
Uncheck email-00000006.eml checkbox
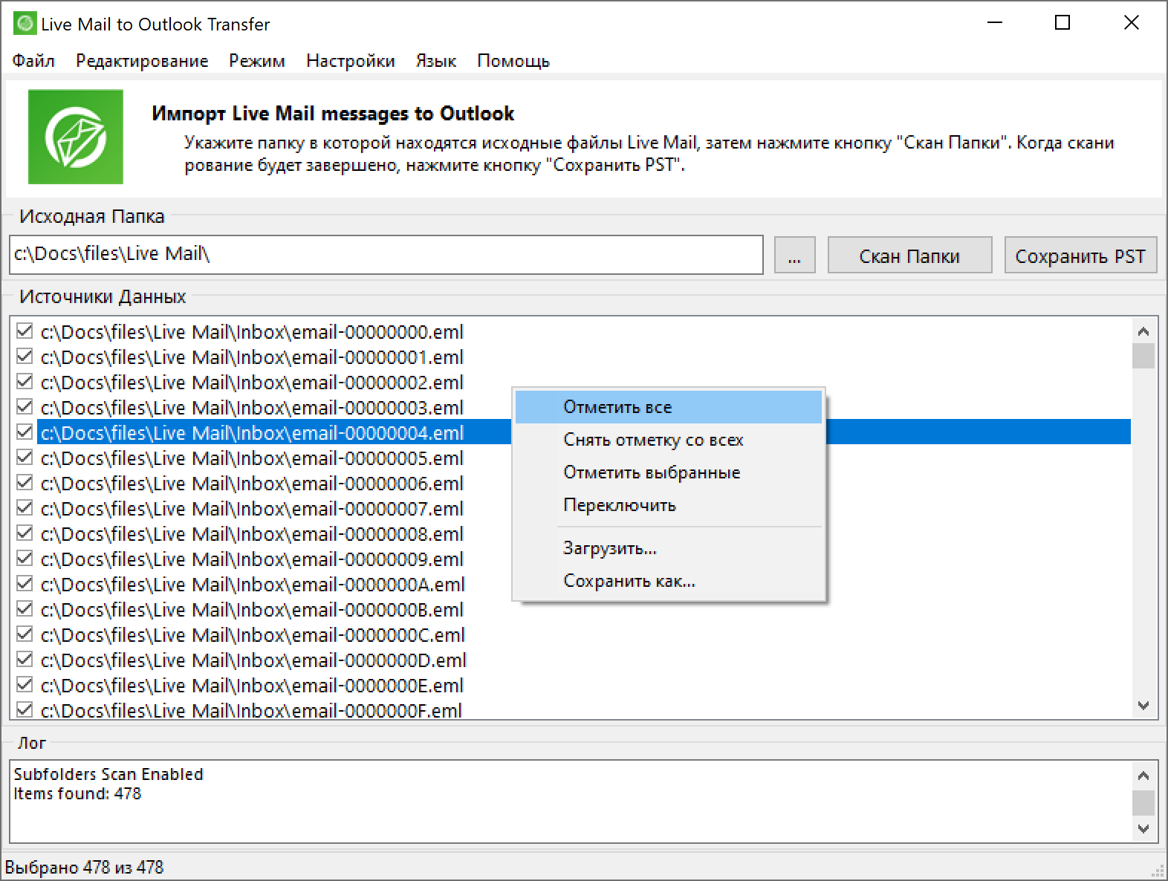(25, 482)
